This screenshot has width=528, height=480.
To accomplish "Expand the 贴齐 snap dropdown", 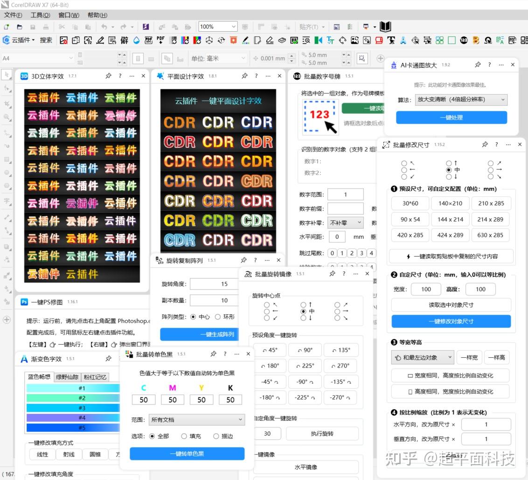I will click(323, 27).
